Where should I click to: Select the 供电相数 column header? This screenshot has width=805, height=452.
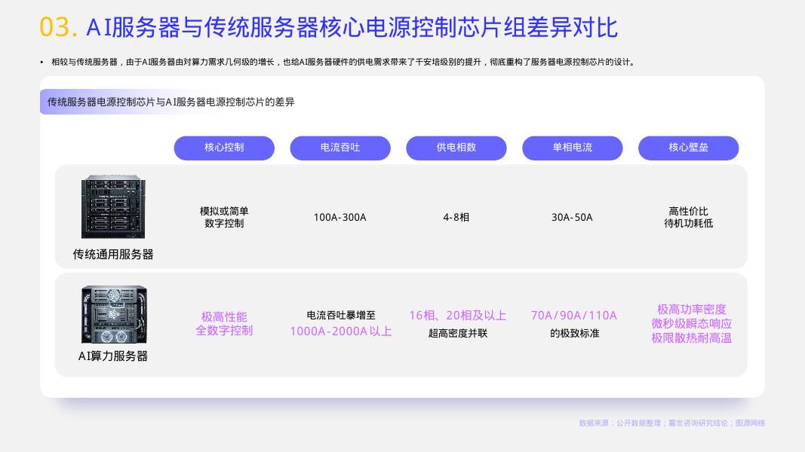[x=456, y=148]
